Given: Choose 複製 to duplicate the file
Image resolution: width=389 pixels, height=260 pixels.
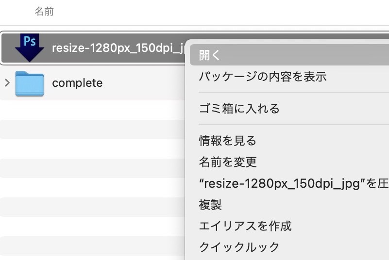Looking at the screenshot, I should [x=210, y=204].
